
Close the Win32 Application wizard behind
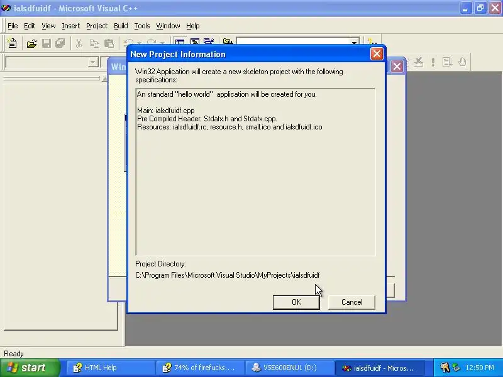[397, 67]
